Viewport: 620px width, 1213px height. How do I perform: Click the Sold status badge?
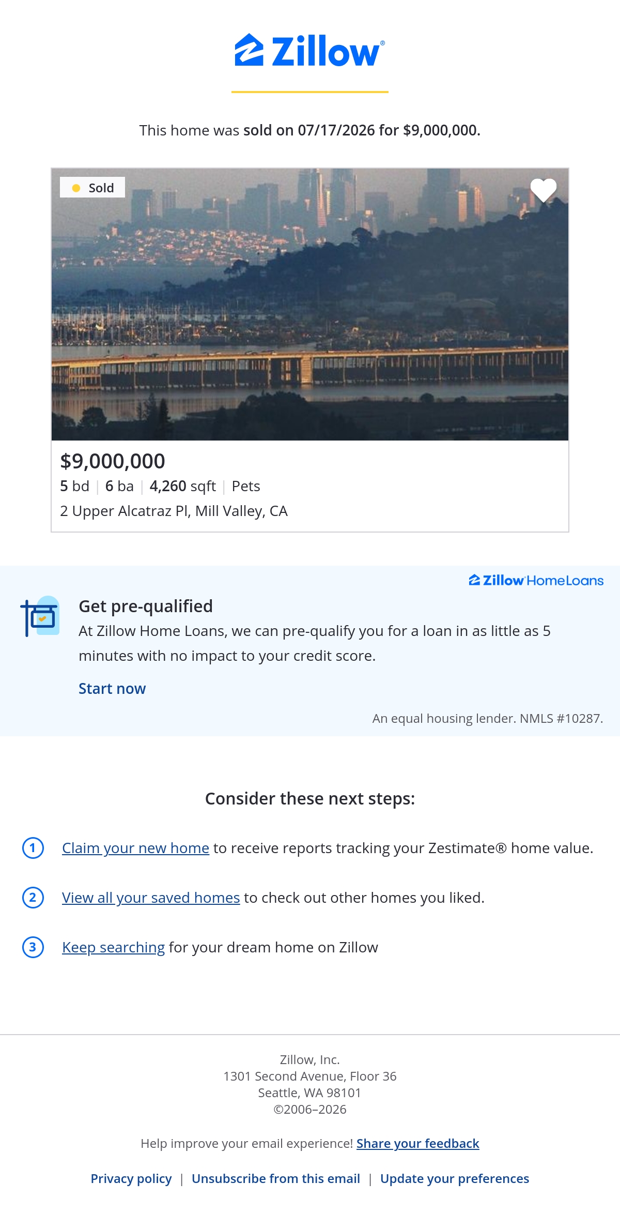pyautogui.click(x=92, y=188)
